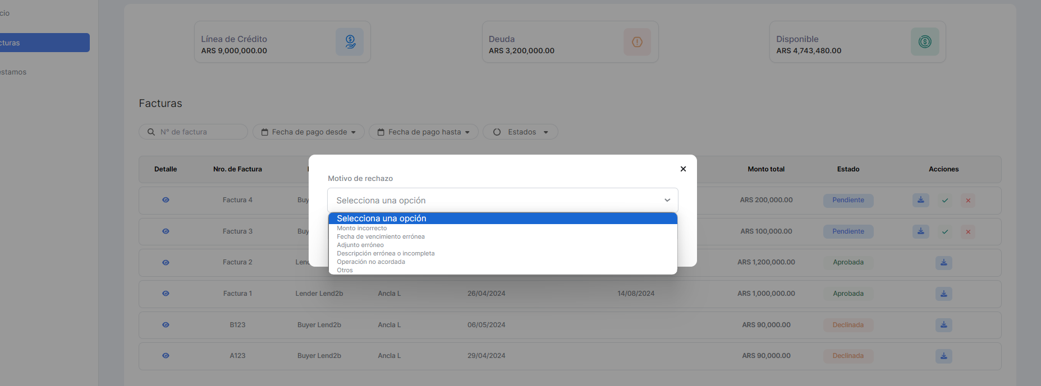Select 'Otros' from rejection reasons list
The height and width of the screenshot is (386, 1041).
point(345,271)
